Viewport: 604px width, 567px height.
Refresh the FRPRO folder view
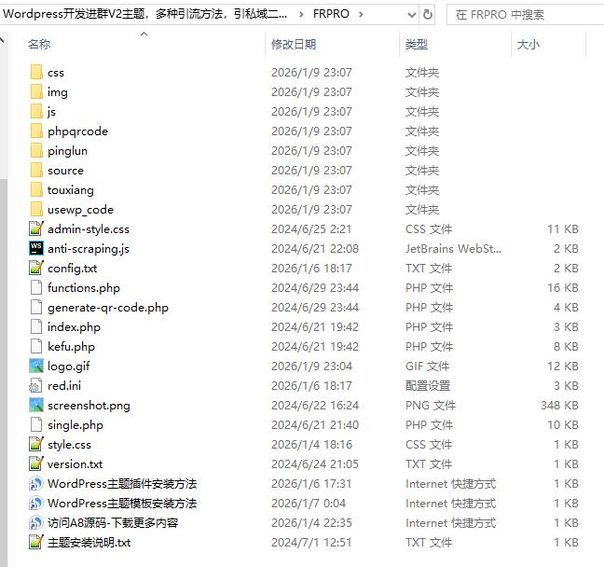tap(428, 15)
